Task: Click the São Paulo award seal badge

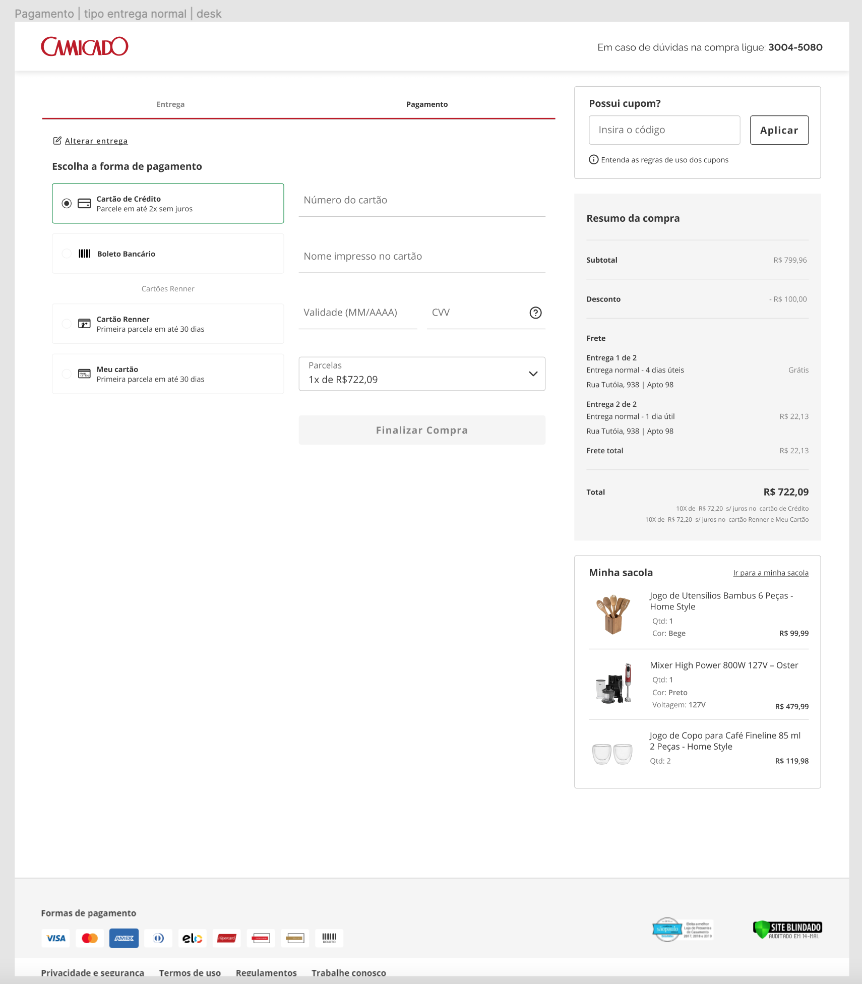Action: point(683,930)
